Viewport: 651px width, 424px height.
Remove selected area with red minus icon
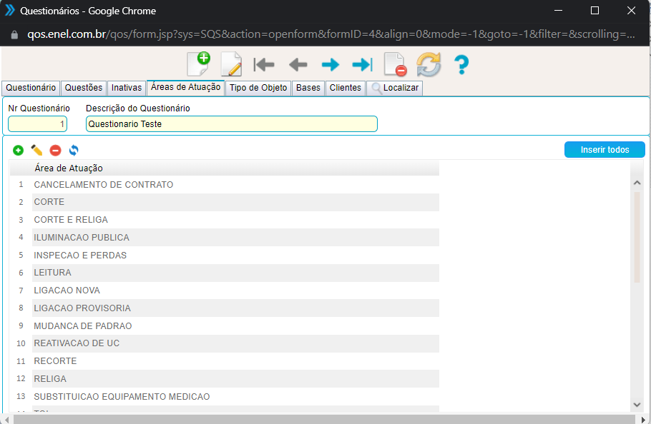tap(55, 151)
